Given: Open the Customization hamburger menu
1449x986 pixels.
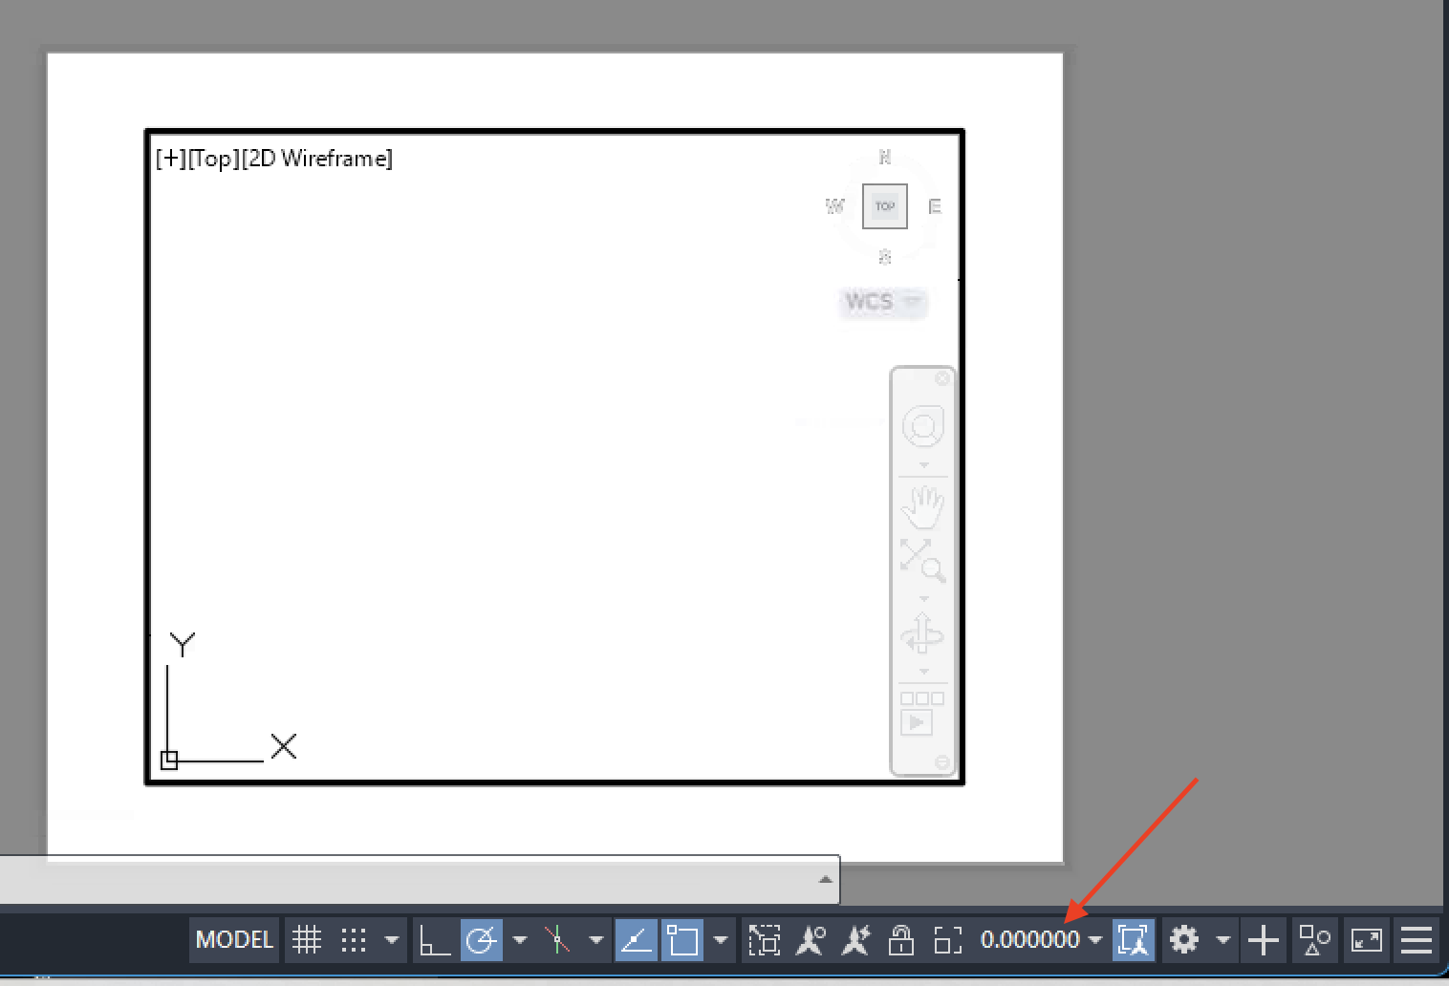Looking at the screenshot, I should [x=1416, y=940].
